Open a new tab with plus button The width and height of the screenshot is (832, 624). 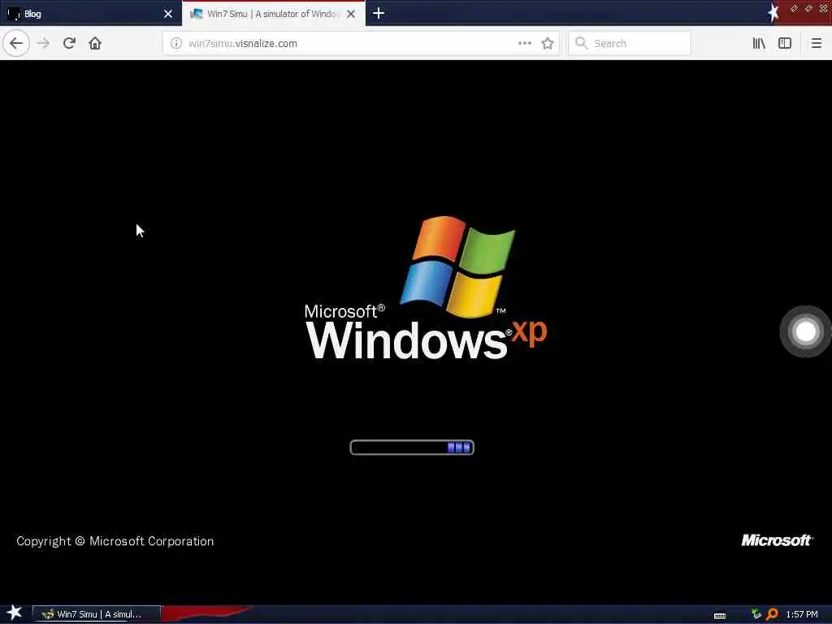click(379, 13)
